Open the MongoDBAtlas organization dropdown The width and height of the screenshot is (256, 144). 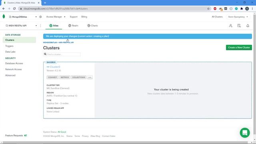coord(23,17)
